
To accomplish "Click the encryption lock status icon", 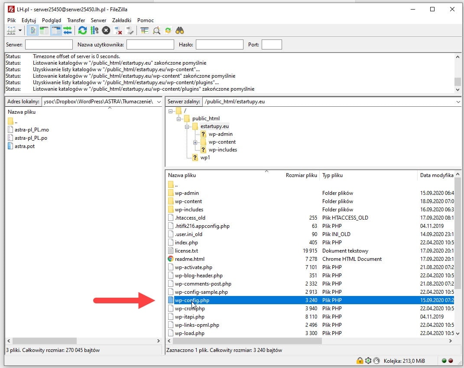I will tap(360, 361).
